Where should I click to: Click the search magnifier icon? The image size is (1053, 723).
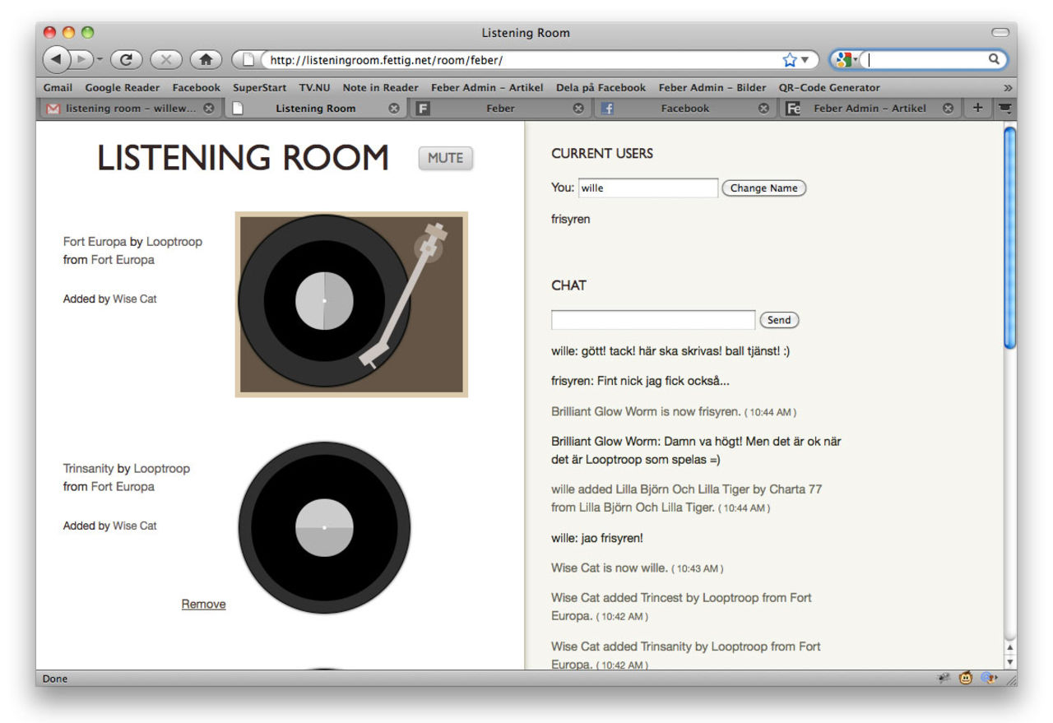pos(994,59)
